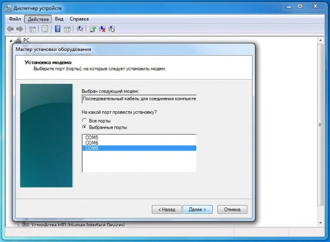Click the blue Help question-mark icon
The width and height of the screenshot is (330, 242).
(x=57, y=29)
